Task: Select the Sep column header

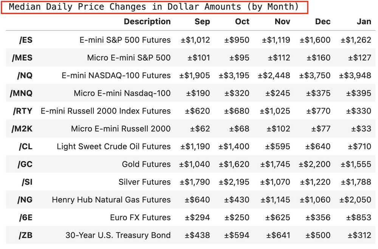Action: (x=202, y=22)
